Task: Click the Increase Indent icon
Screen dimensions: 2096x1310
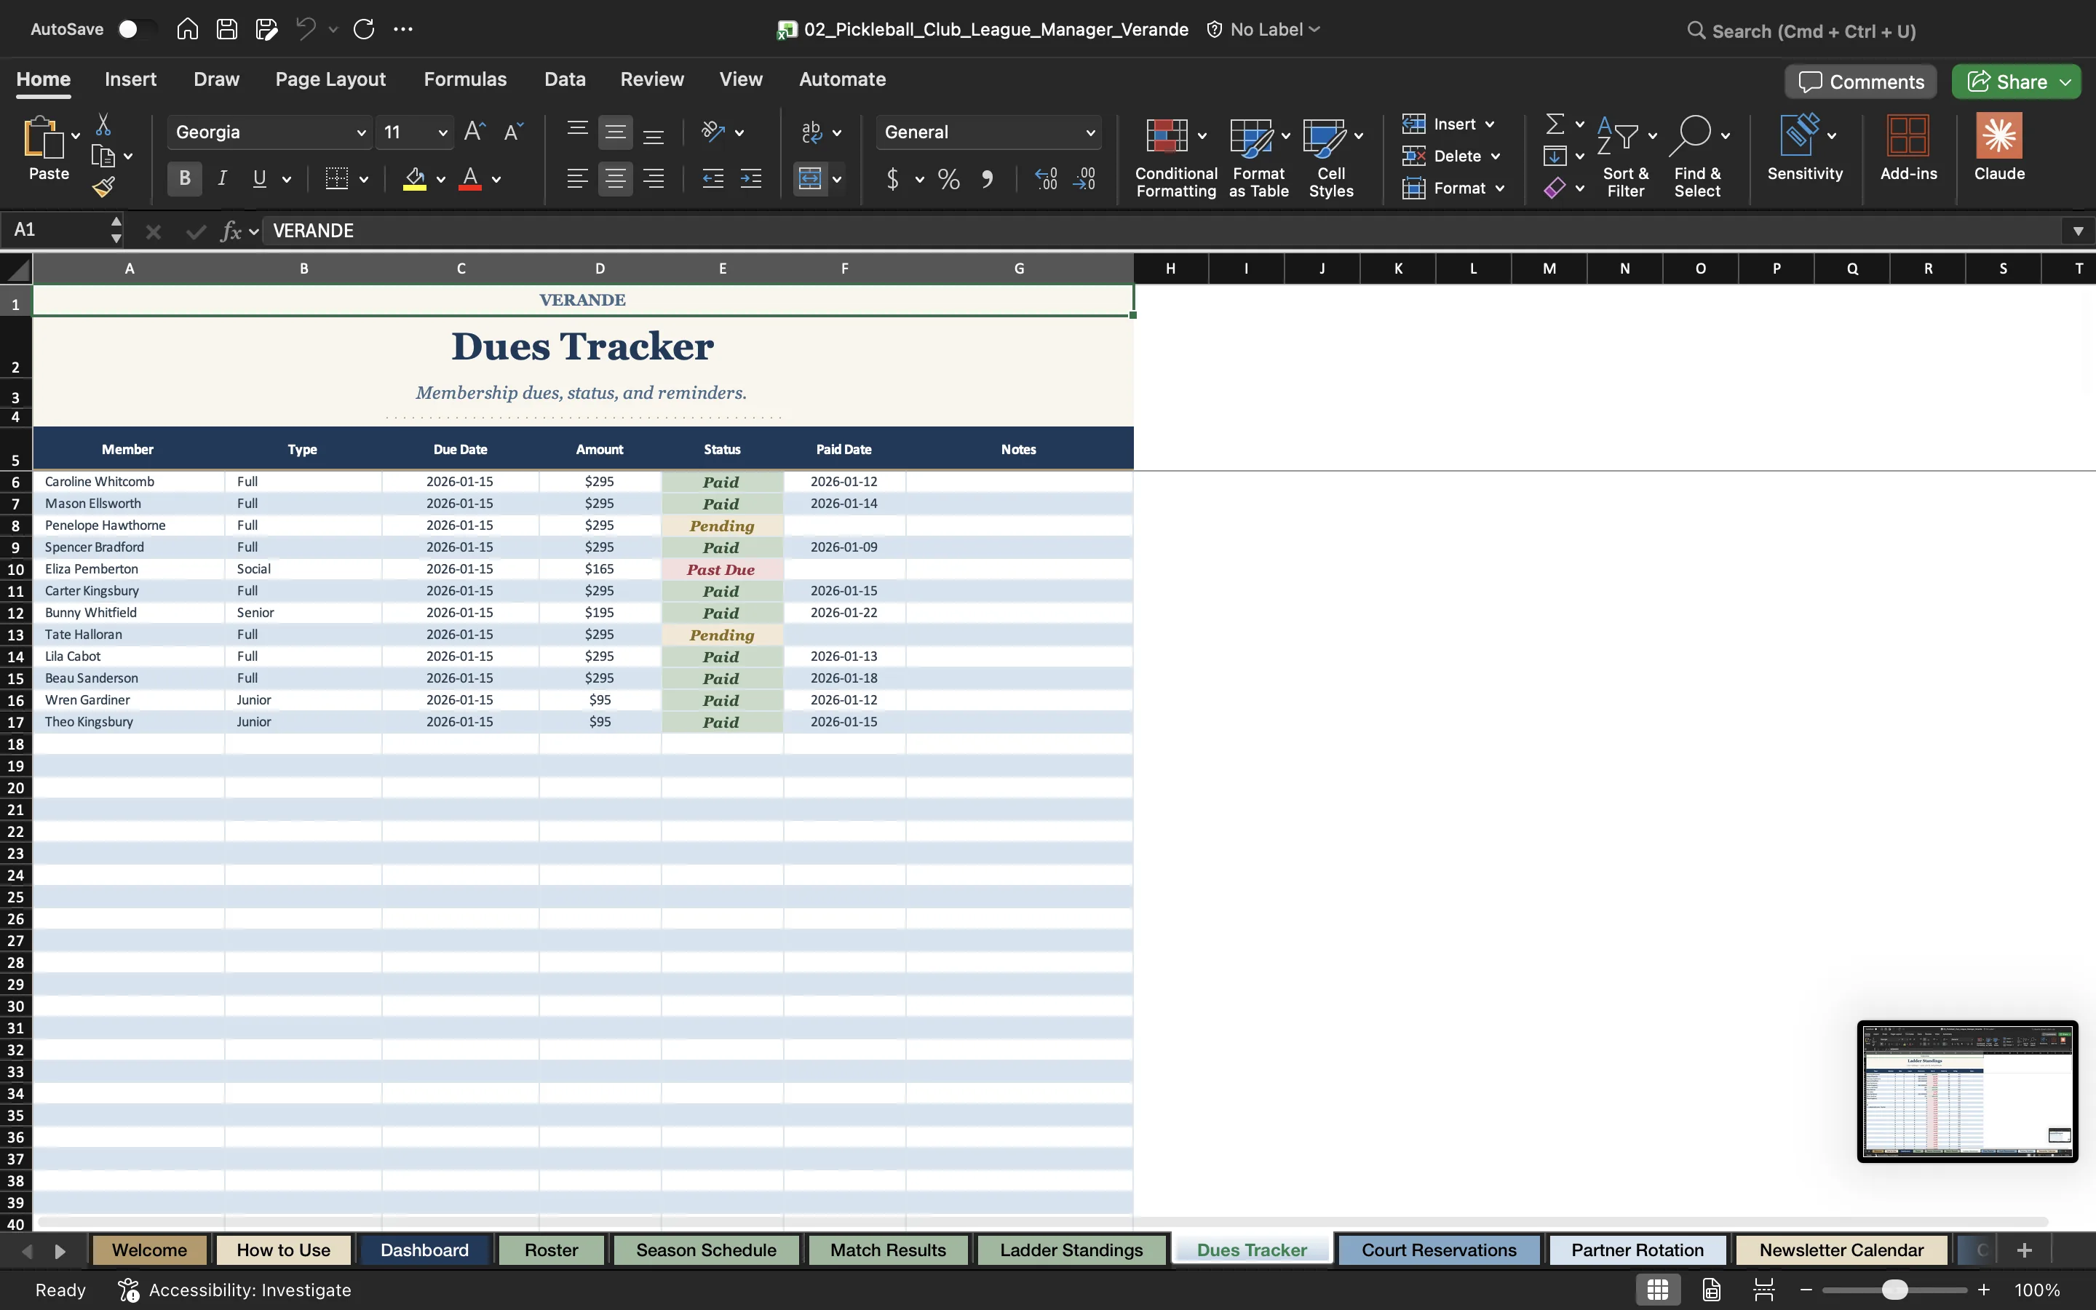Action: click(x=751, y=178)
